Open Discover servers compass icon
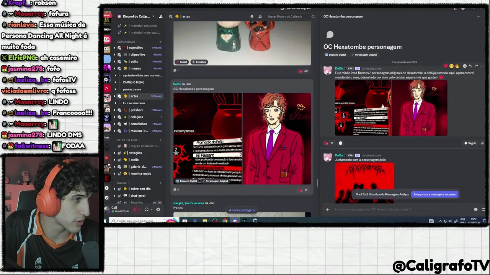 (x=107, y=197)
